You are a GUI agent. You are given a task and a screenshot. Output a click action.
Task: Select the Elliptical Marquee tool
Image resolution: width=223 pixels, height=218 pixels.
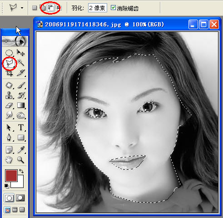9,53
